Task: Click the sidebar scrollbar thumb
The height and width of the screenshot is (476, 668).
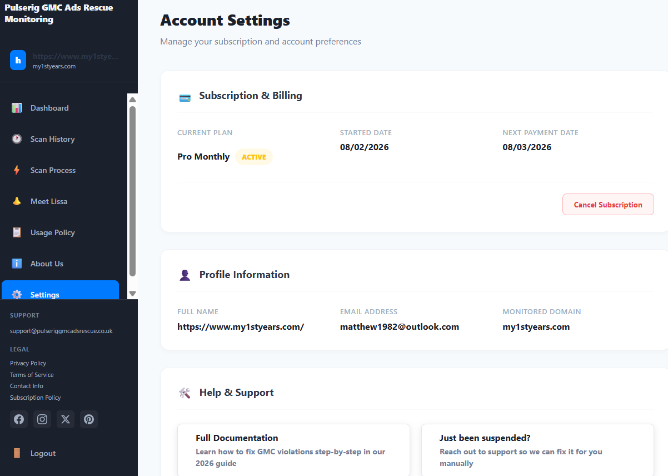Action: click(132, 191)
